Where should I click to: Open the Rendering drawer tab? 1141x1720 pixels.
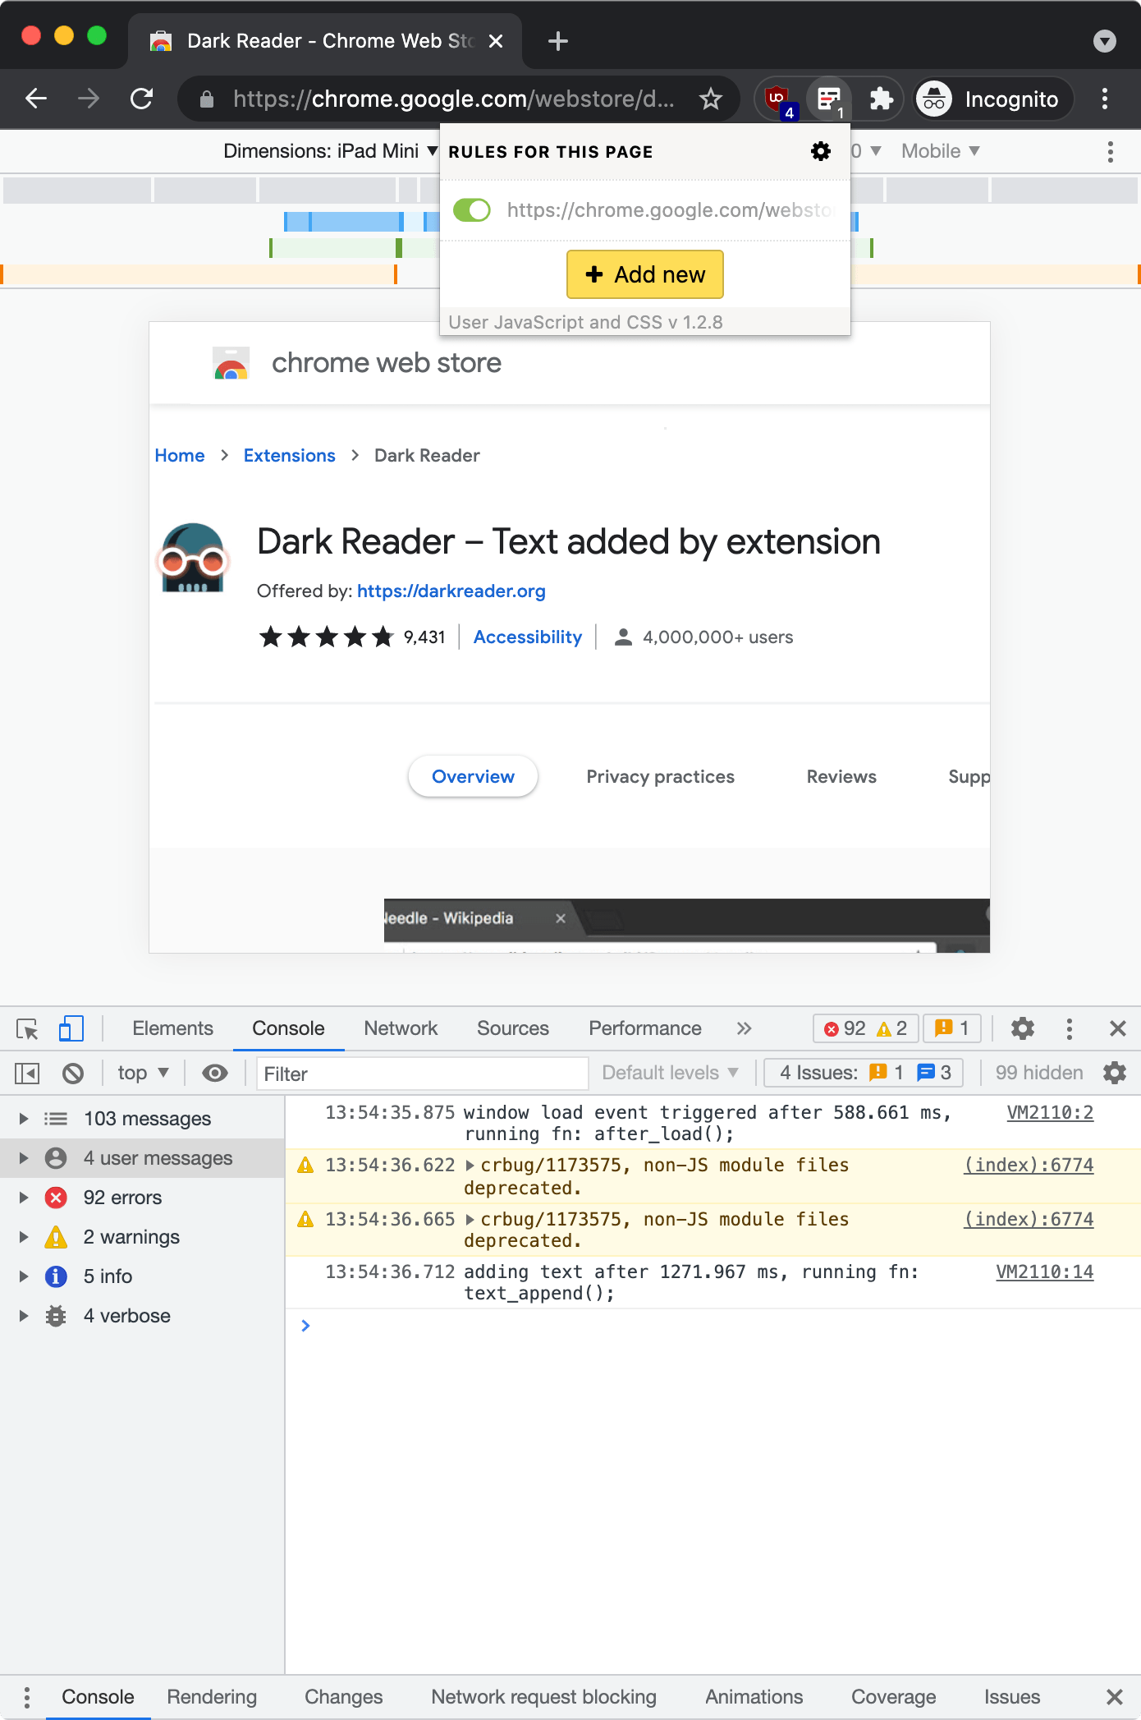(212, 1697)
